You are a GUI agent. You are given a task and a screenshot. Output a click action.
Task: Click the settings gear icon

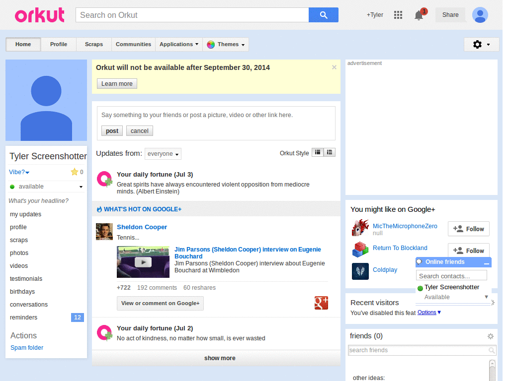(x=477, y=44)
